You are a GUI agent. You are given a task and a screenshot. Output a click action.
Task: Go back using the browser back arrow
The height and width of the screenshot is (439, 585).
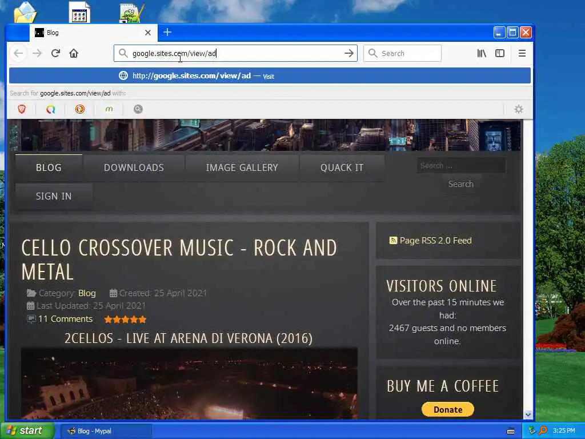point(18,53)
